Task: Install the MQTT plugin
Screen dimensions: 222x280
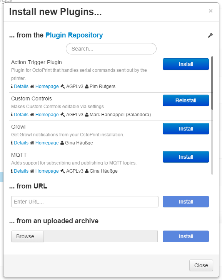Action: (x=186, y=157)
